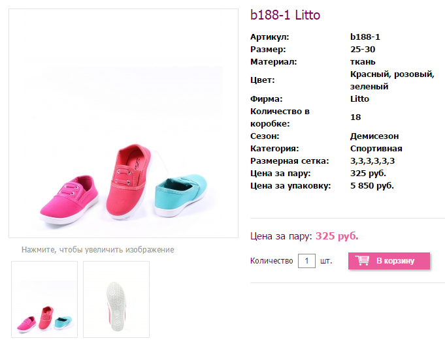Select the thumbnail showing three shoes
445x349 pixels.
pos(44,299)
